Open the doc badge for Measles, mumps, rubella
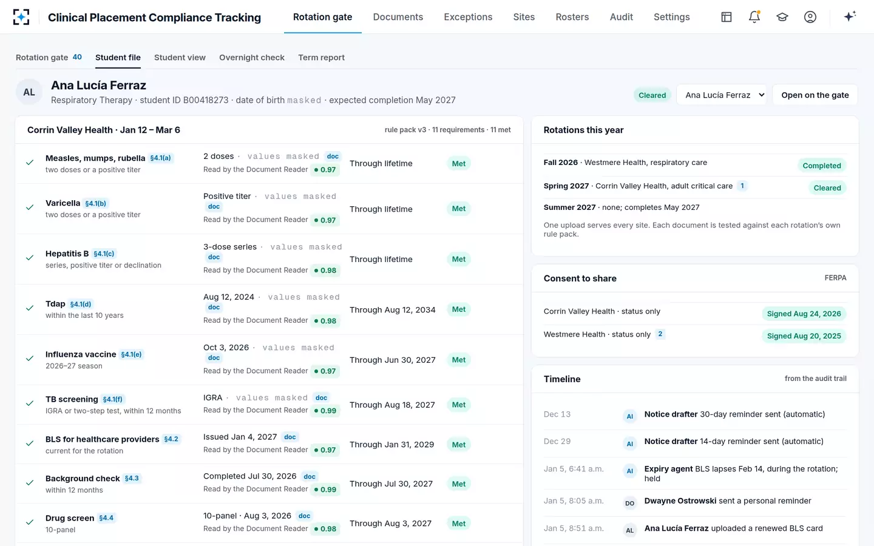This screenshot has height=546, width=874. click(x=333, y=157)
